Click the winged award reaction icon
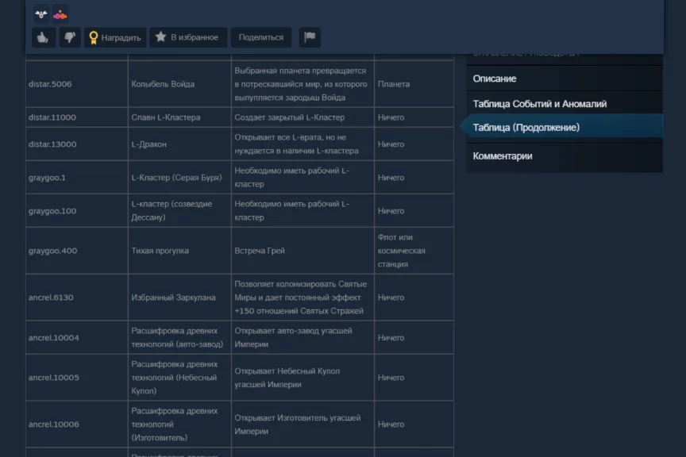 click(41, 14)
